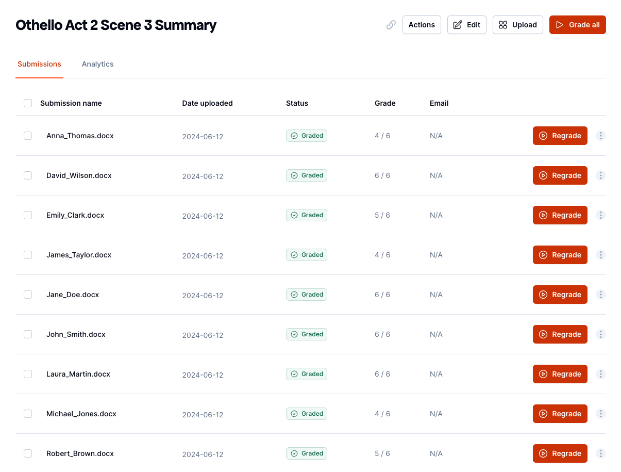Click the Grade all button
621x472 pixels.
[577, 25]
